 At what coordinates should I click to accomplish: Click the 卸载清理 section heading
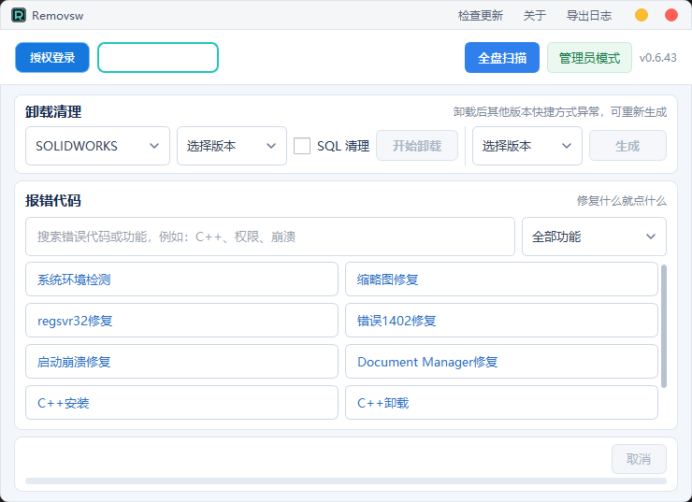tap(53, 111)
